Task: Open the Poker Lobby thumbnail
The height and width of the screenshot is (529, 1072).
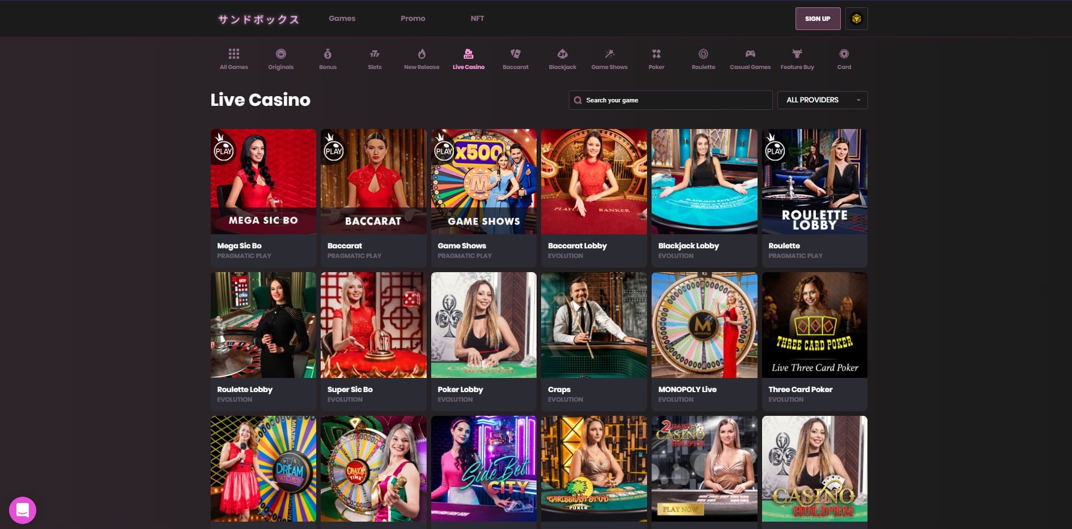Action: (484, 325)
